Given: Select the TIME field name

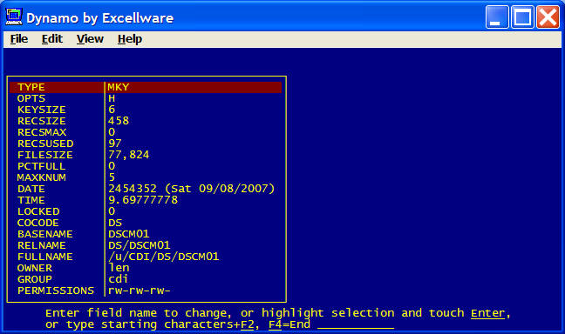Looking at the screenshot, I should 31,200.
